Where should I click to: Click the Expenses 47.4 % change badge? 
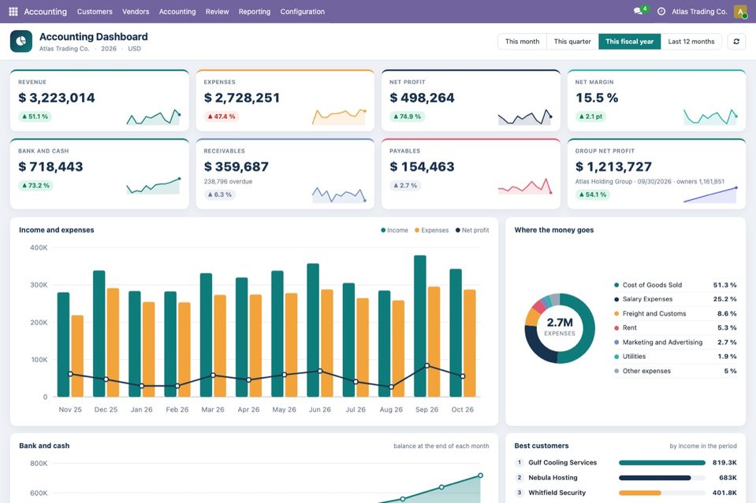point(222,117)
